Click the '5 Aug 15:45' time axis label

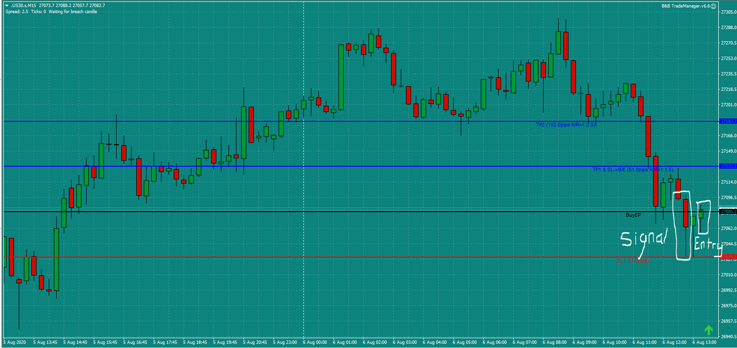click(x=105, y=342)
